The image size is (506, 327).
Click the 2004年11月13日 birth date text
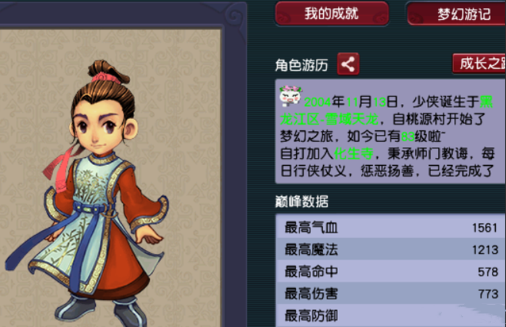pyautogui.click(x=351, y=102)
